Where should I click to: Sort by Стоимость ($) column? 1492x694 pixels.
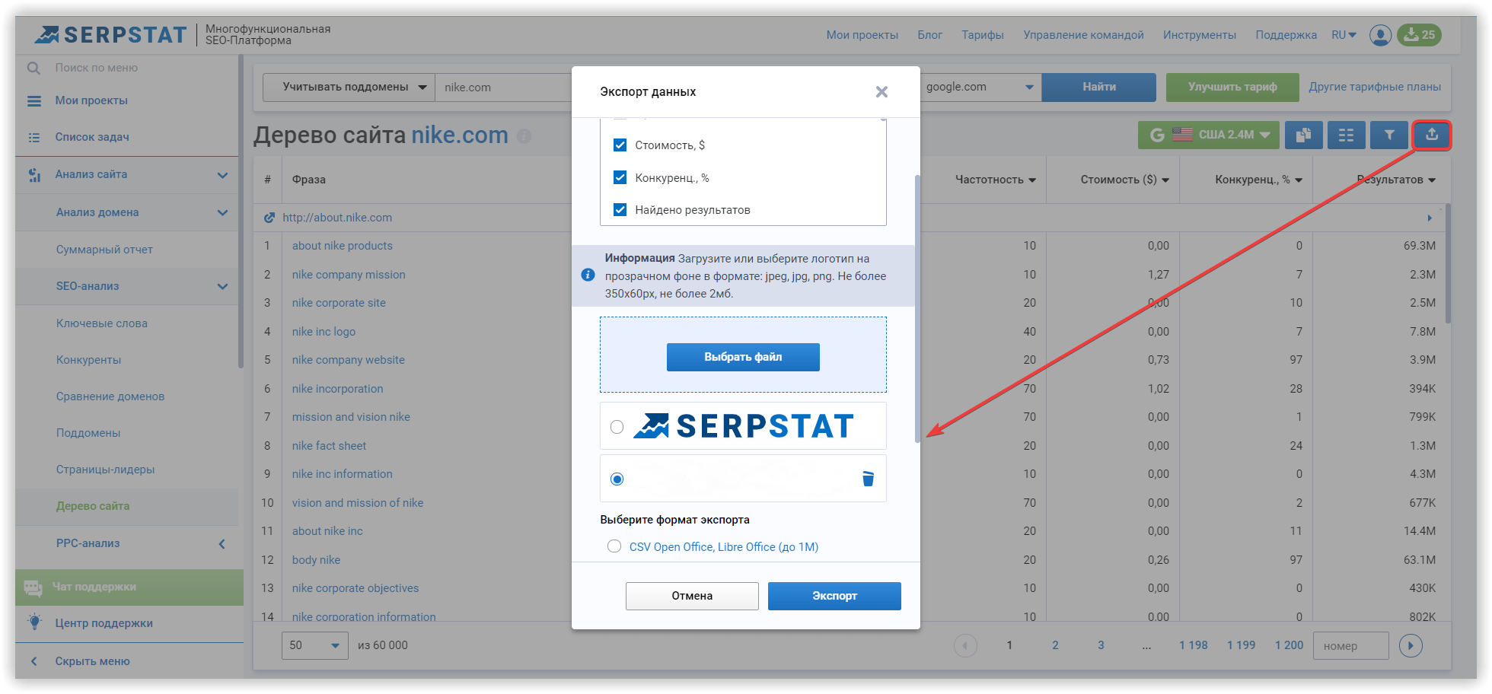coord(1124,180)
